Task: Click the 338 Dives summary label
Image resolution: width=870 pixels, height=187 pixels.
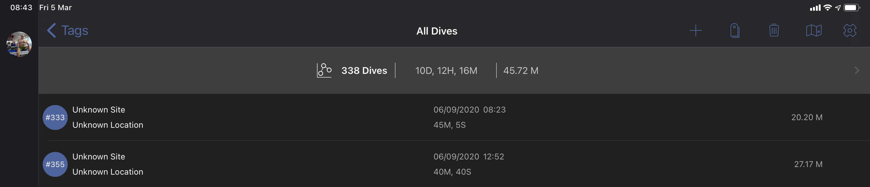Action: [364, 71]
